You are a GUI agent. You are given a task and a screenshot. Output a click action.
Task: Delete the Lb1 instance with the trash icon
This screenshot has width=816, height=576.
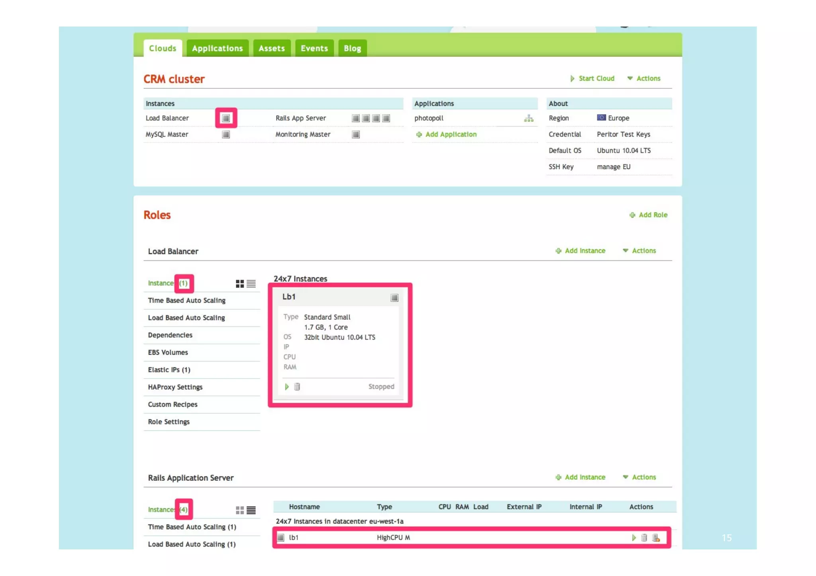click(297, 387)
